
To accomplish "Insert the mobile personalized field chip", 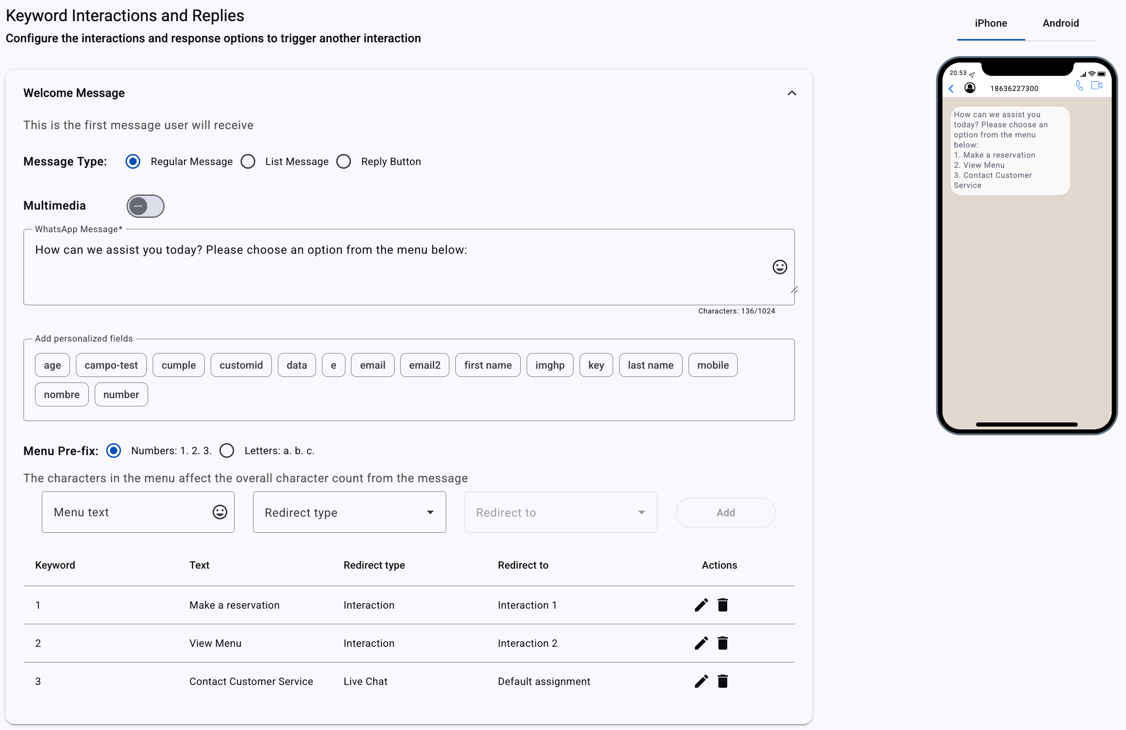I will point(712,365).
